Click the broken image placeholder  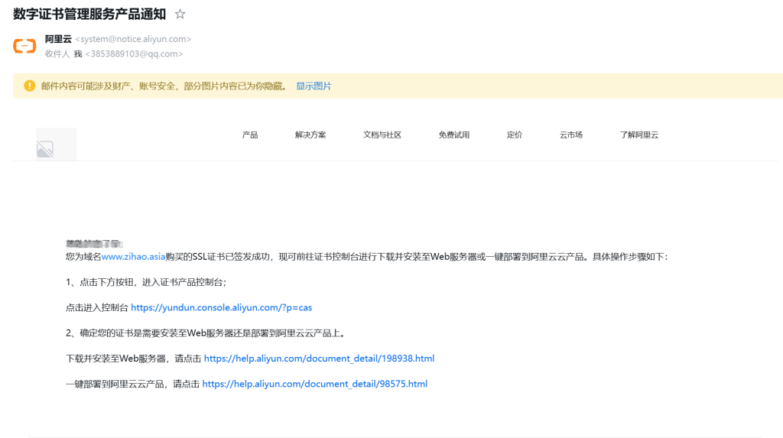pos(45,149)
